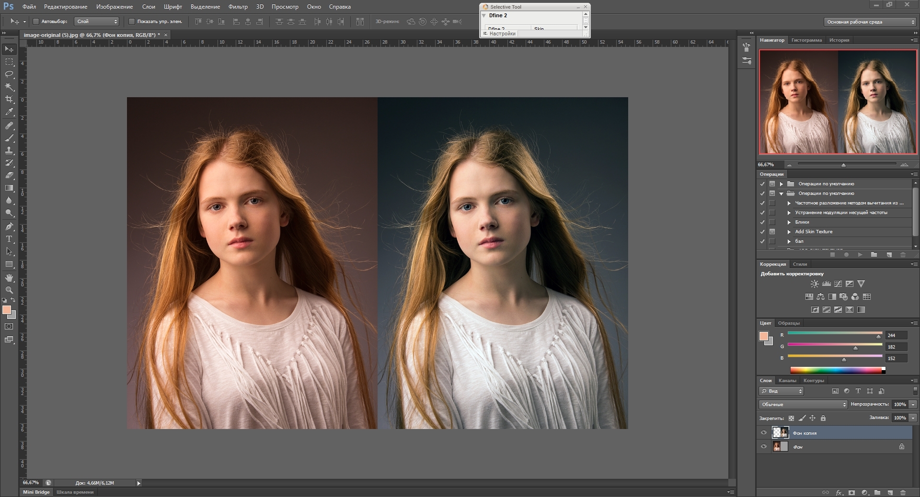920x497 pixels.
Task: Click the Navigator preview thumbnail
Action: [838, 102]
